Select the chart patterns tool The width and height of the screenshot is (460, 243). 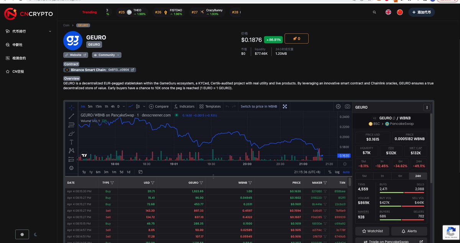coord(71,150)
